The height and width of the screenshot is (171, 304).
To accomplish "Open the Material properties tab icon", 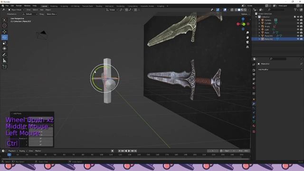I will pos(254,126).
